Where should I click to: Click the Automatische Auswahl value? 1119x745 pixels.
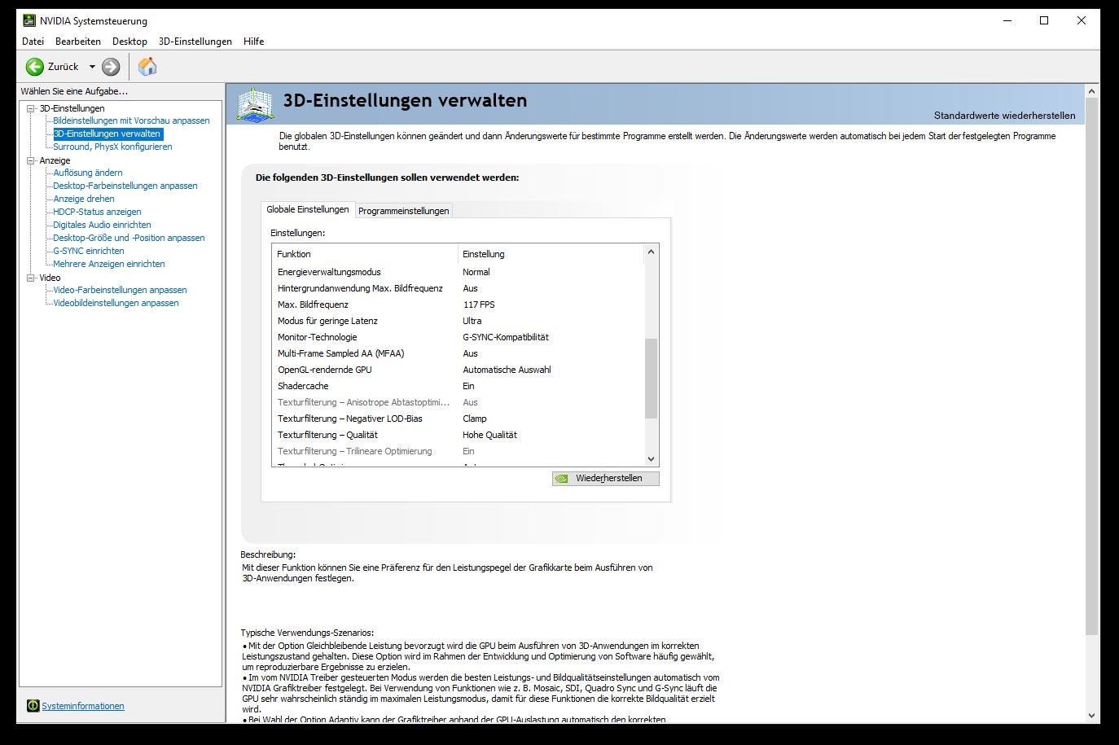pyautogui.click(x=507, y=370)
